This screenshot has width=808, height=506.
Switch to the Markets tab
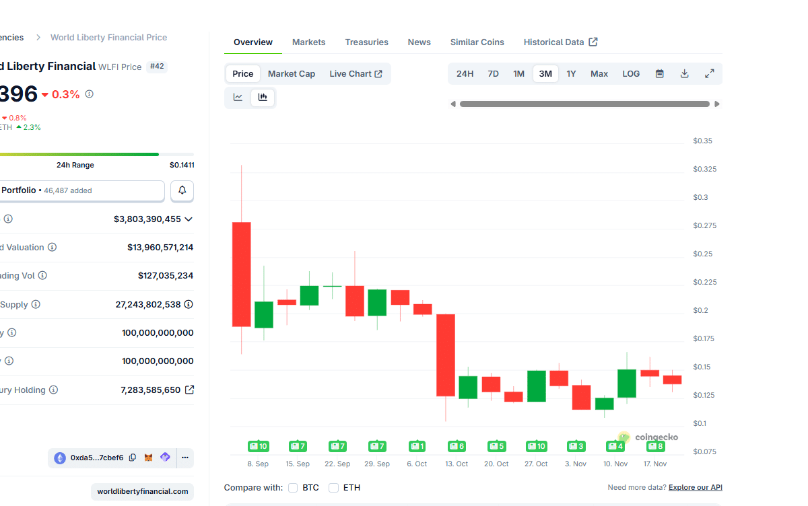coord(308,42)
